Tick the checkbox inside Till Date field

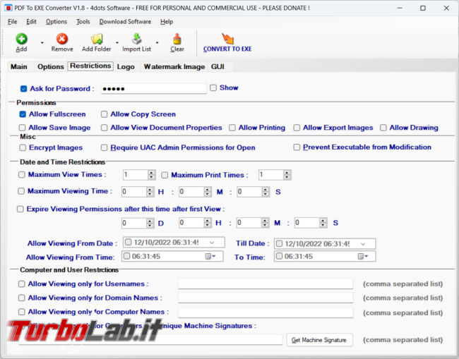279,243
